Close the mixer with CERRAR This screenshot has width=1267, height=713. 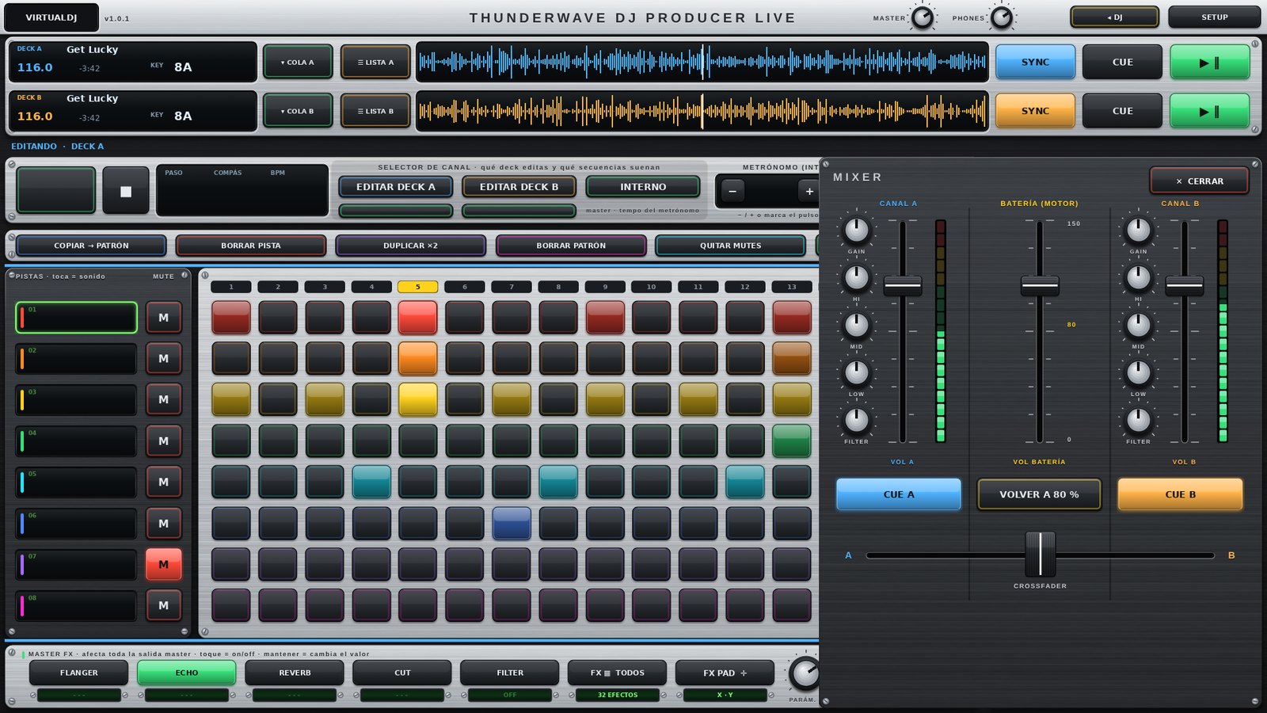coord(1199,181)
